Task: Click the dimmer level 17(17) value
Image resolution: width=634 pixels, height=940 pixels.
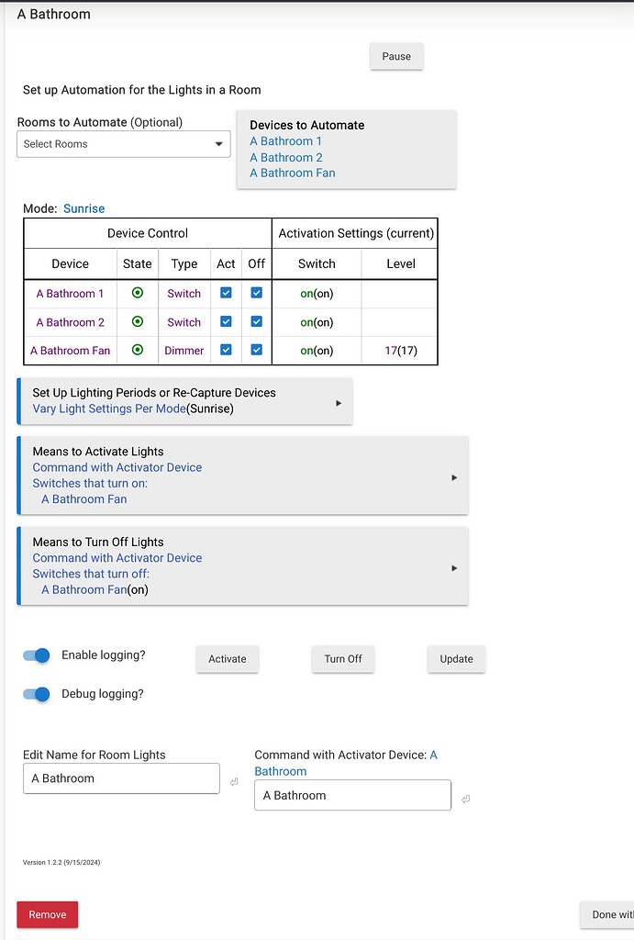Action: pos(401,350)
